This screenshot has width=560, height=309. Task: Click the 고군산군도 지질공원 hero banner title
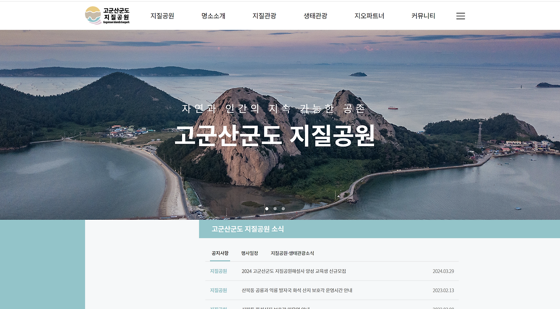pos(276,136)
